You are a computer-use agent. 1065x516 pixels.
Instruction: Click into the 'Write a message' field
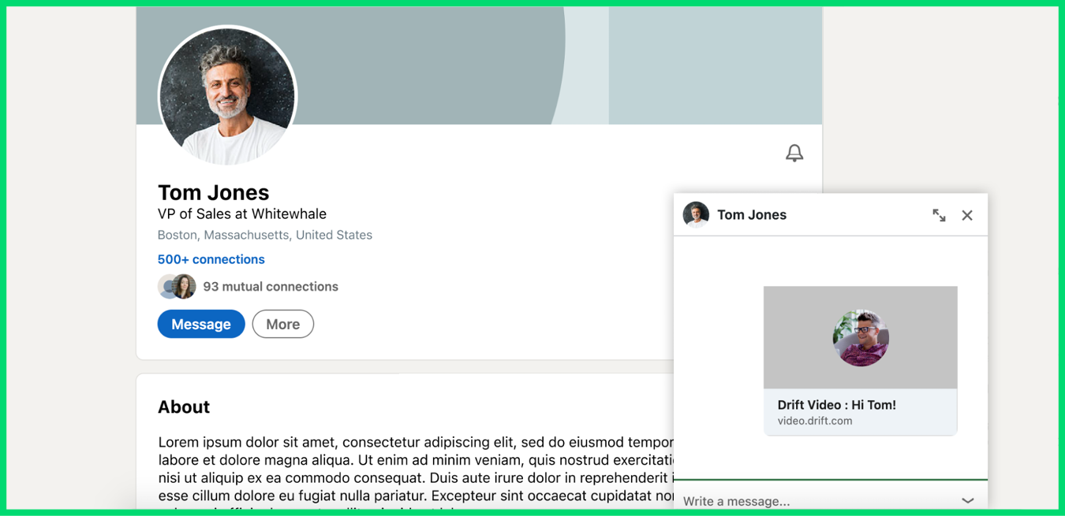[x=813, y=501]
